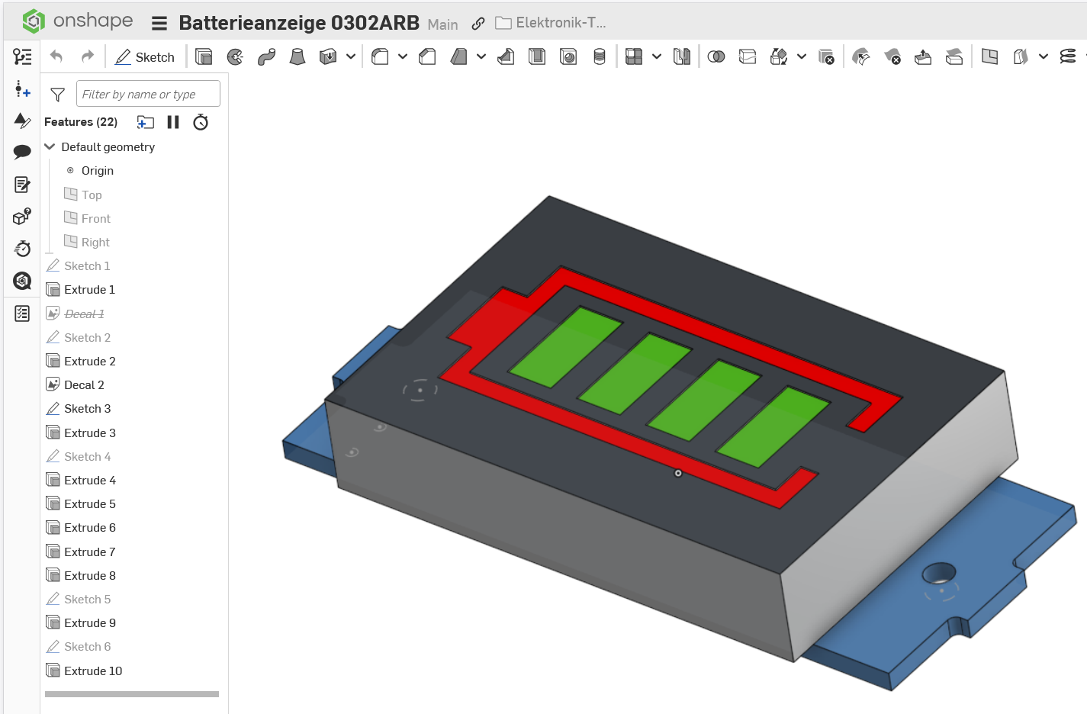Select the Sweep tool
This screenshot has width=1087, height=714.
(x=266, y=56)
